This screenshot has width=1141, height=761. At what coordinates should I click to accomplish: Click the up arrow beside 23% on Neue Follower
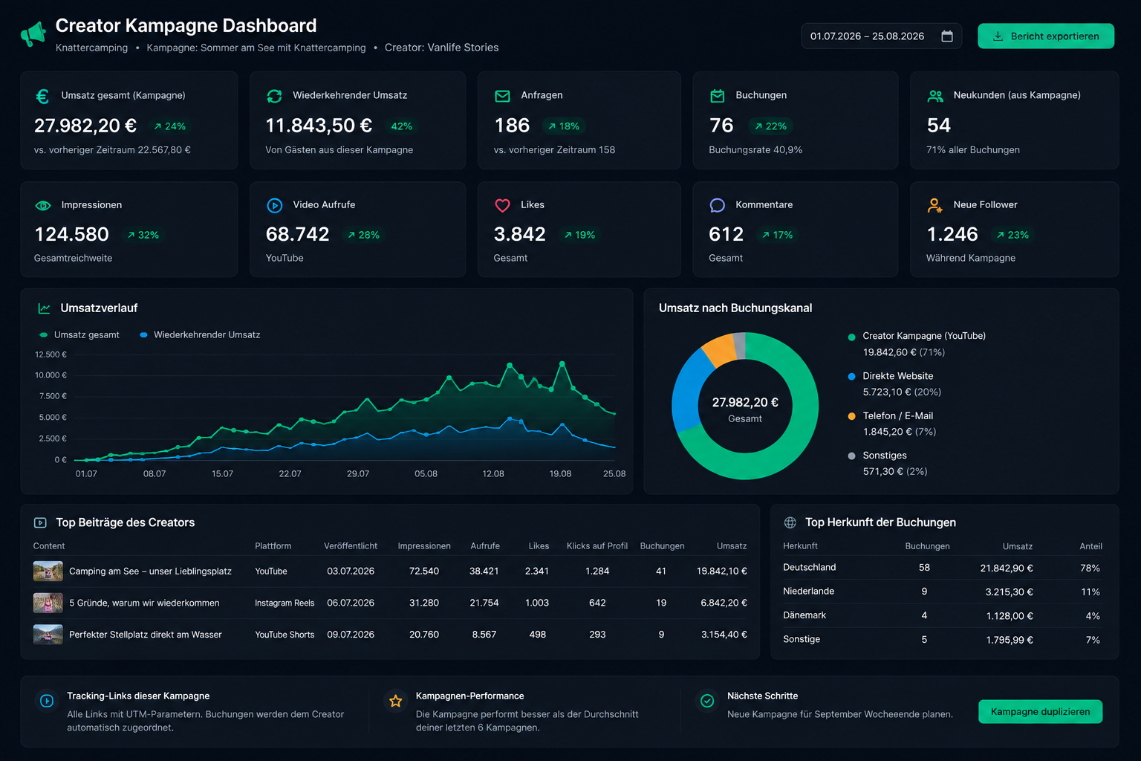click(x=1000, y=236)
